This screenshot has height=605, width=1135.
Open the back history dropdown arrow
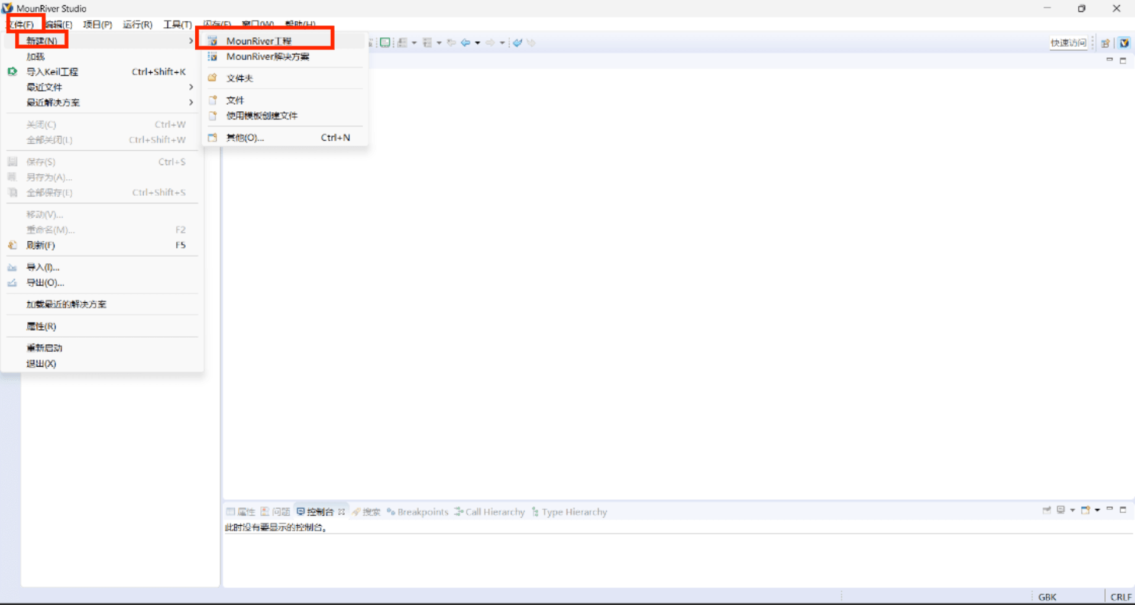[477, 43]
